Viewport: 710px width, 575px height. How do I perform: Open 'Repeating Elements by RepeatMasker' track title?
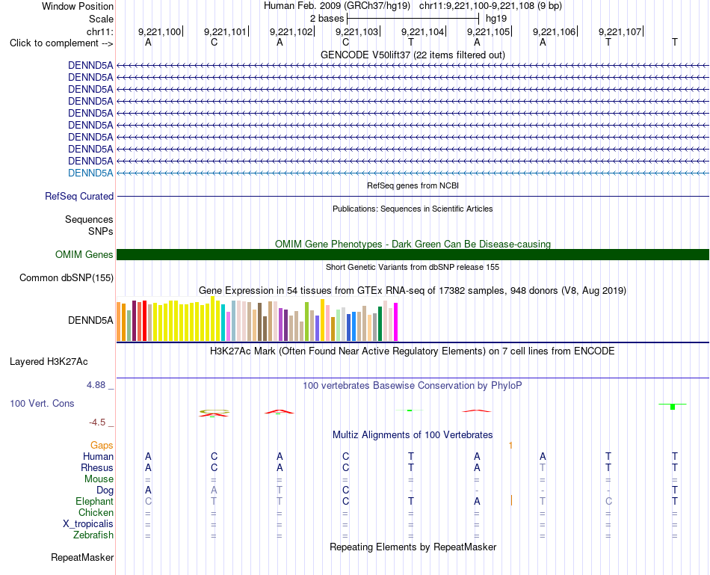[413, 547]
